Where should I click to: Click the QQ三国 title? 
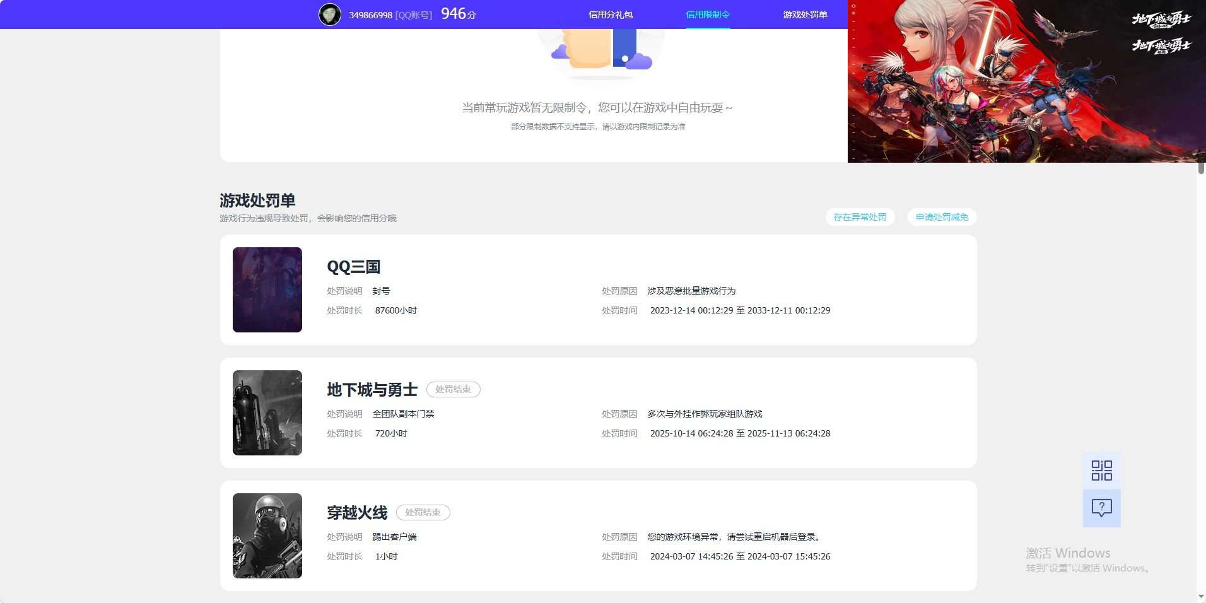tap(353, 267)
